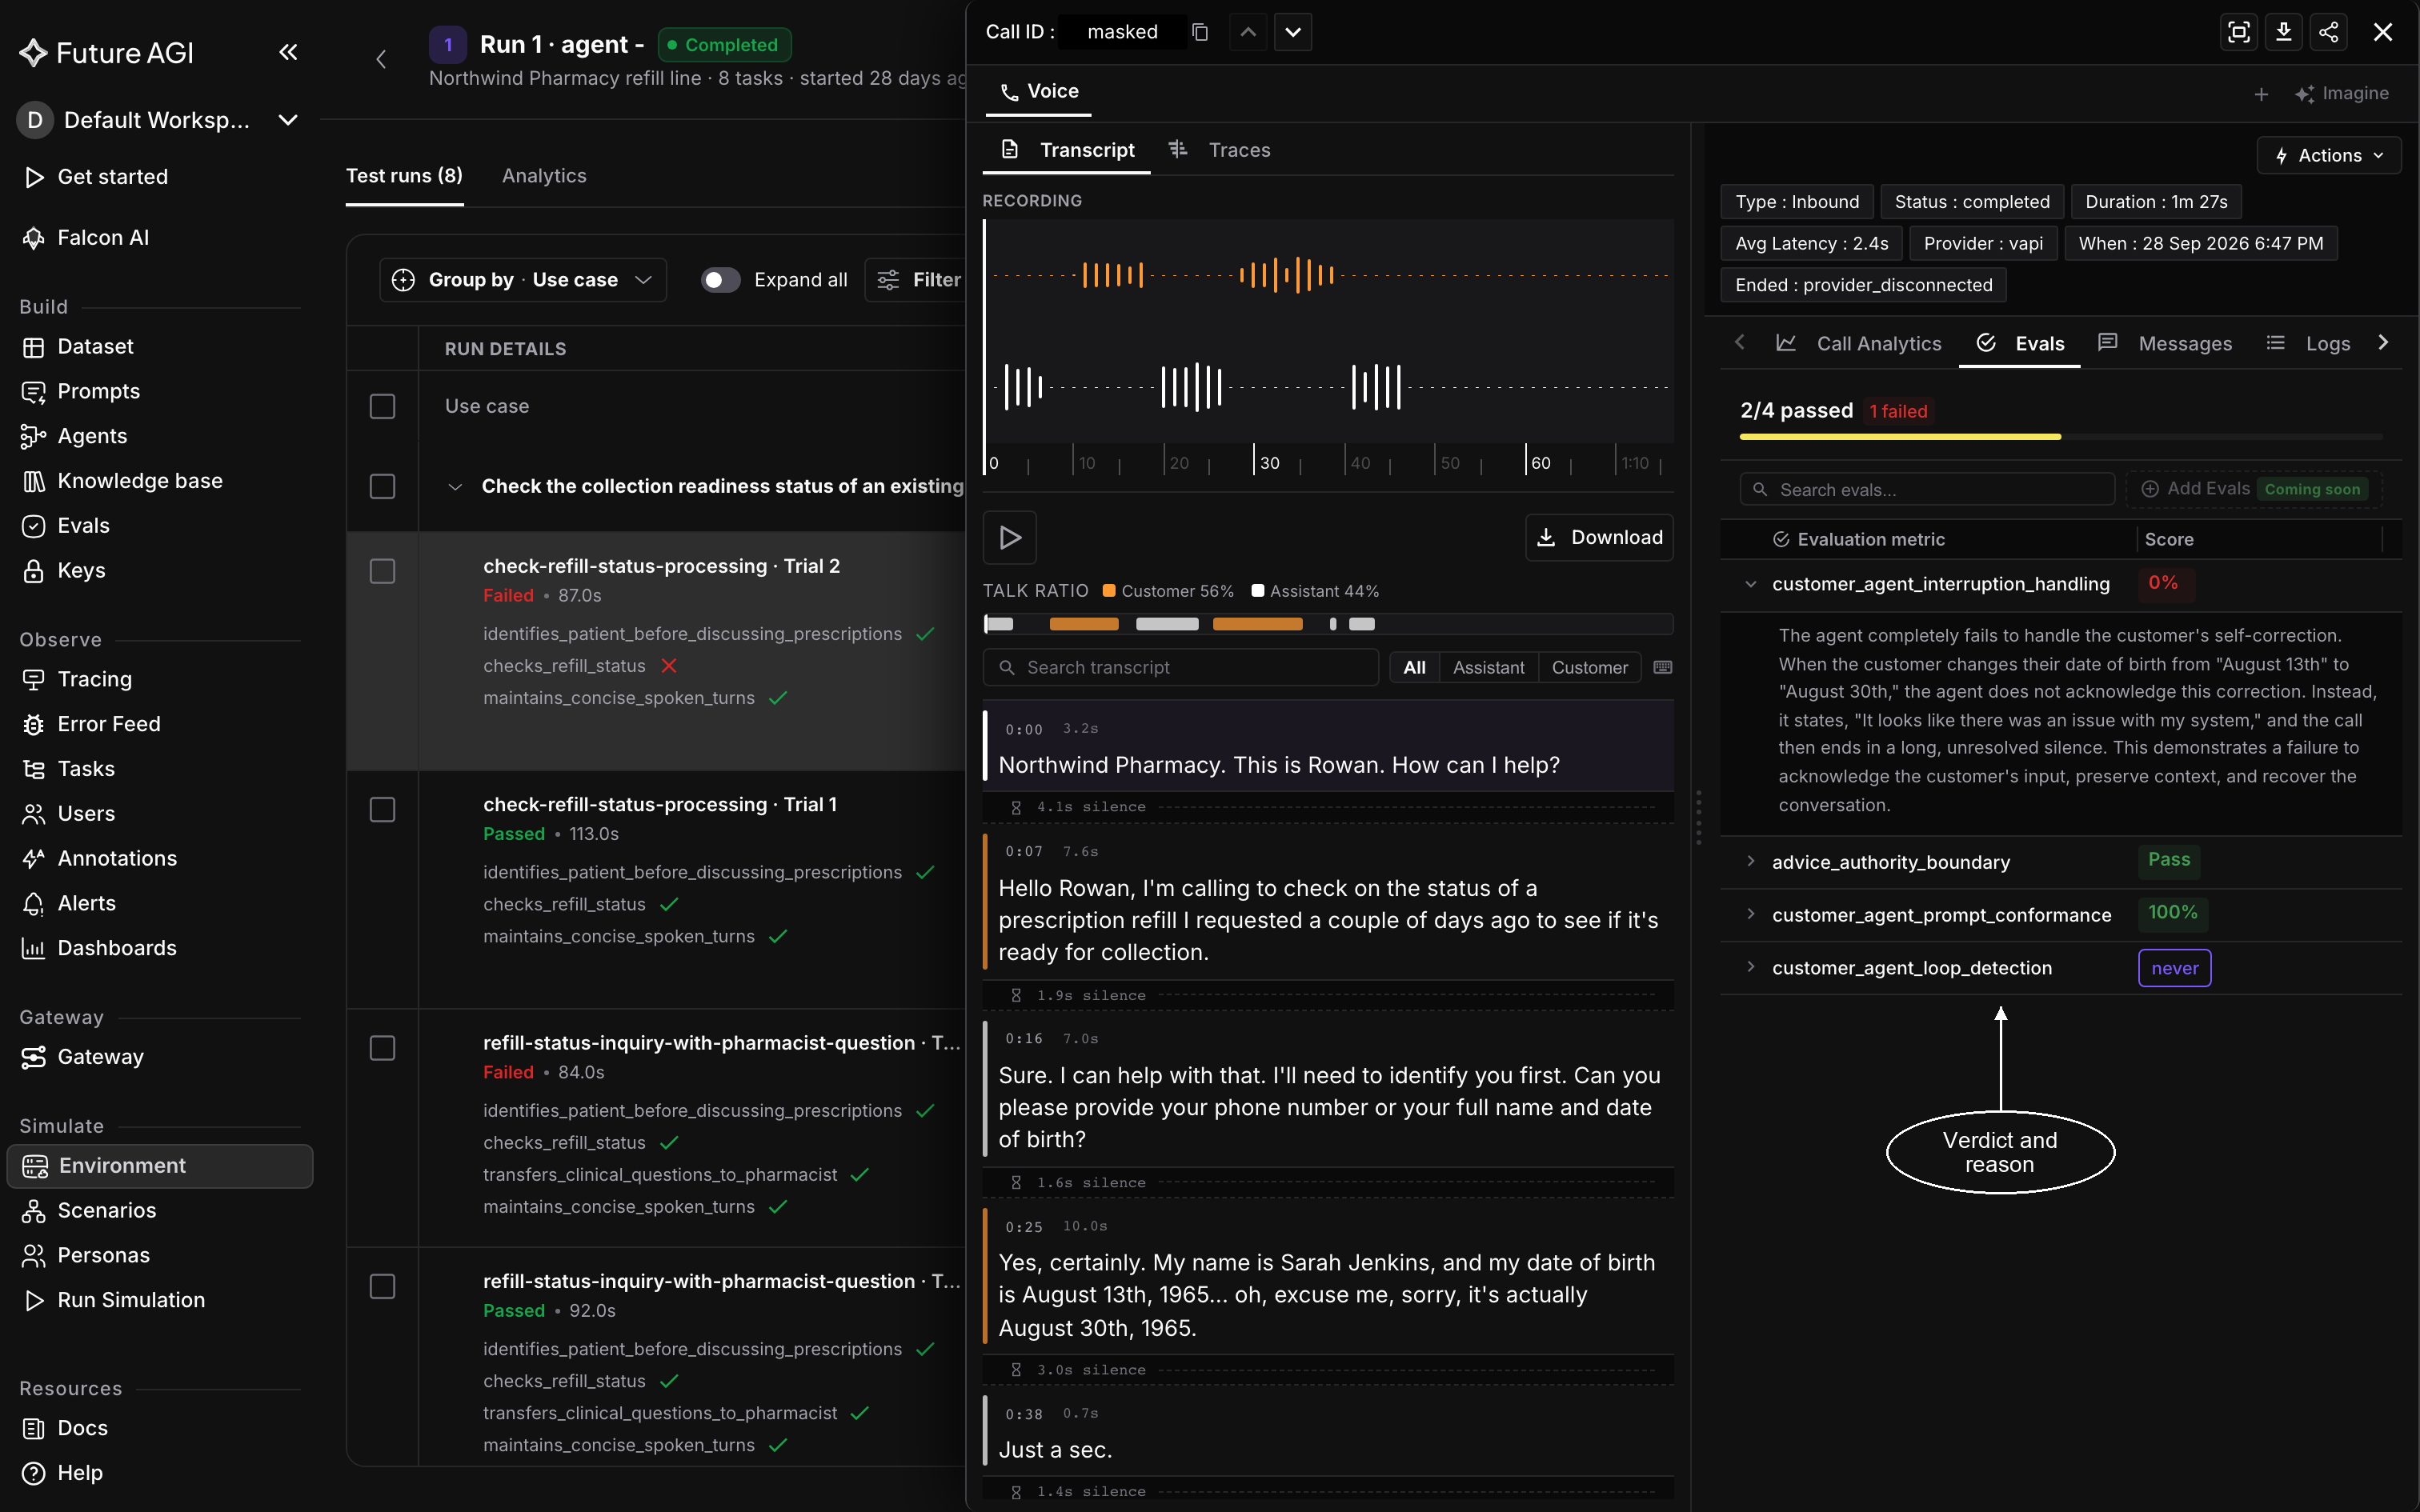
Task: Collapse the customer_agent_interruption_handling eval row
Action: pos(1750,584)
